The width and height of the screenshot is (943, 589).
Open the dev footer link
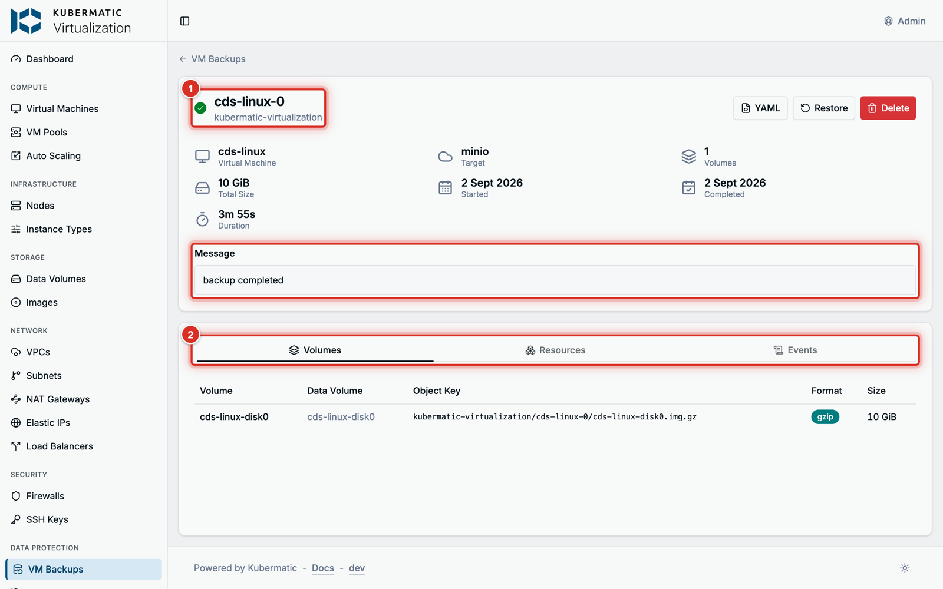point(357,568)
